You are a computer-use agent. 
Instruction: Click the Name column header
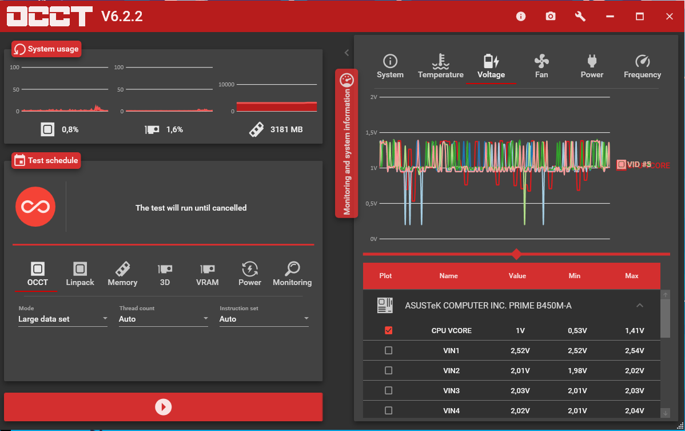tap(449, 276)
